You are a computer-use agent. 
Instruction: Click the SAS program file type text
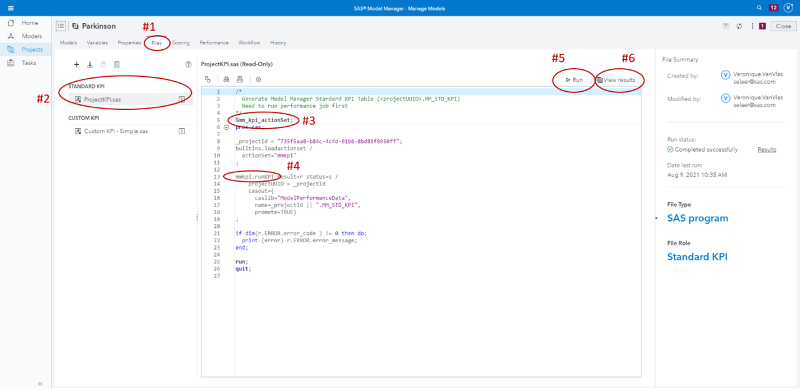[698, 218]
